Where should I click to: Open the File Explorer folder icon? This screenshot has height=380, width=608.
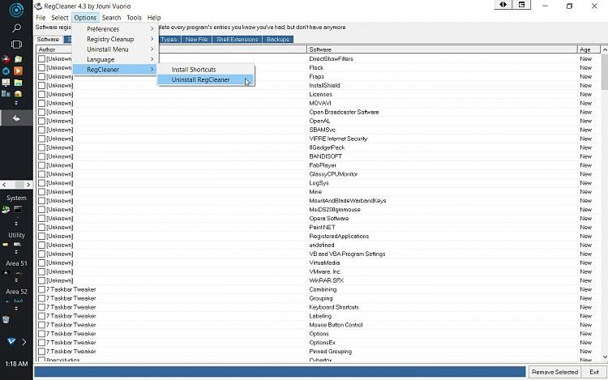point(18,83)
